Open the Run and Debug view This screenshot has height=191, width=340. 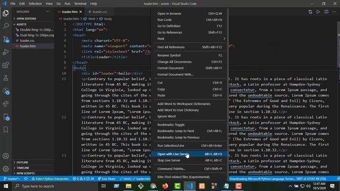(x=6, y=52)
